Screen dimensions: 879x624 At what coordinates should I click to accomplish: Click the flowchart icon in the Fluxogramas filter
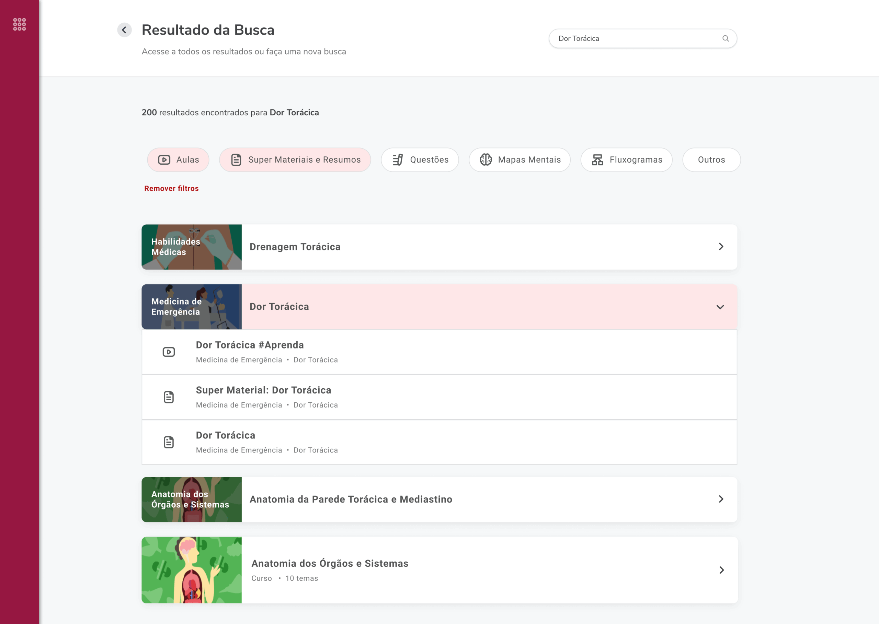[597, 160]
